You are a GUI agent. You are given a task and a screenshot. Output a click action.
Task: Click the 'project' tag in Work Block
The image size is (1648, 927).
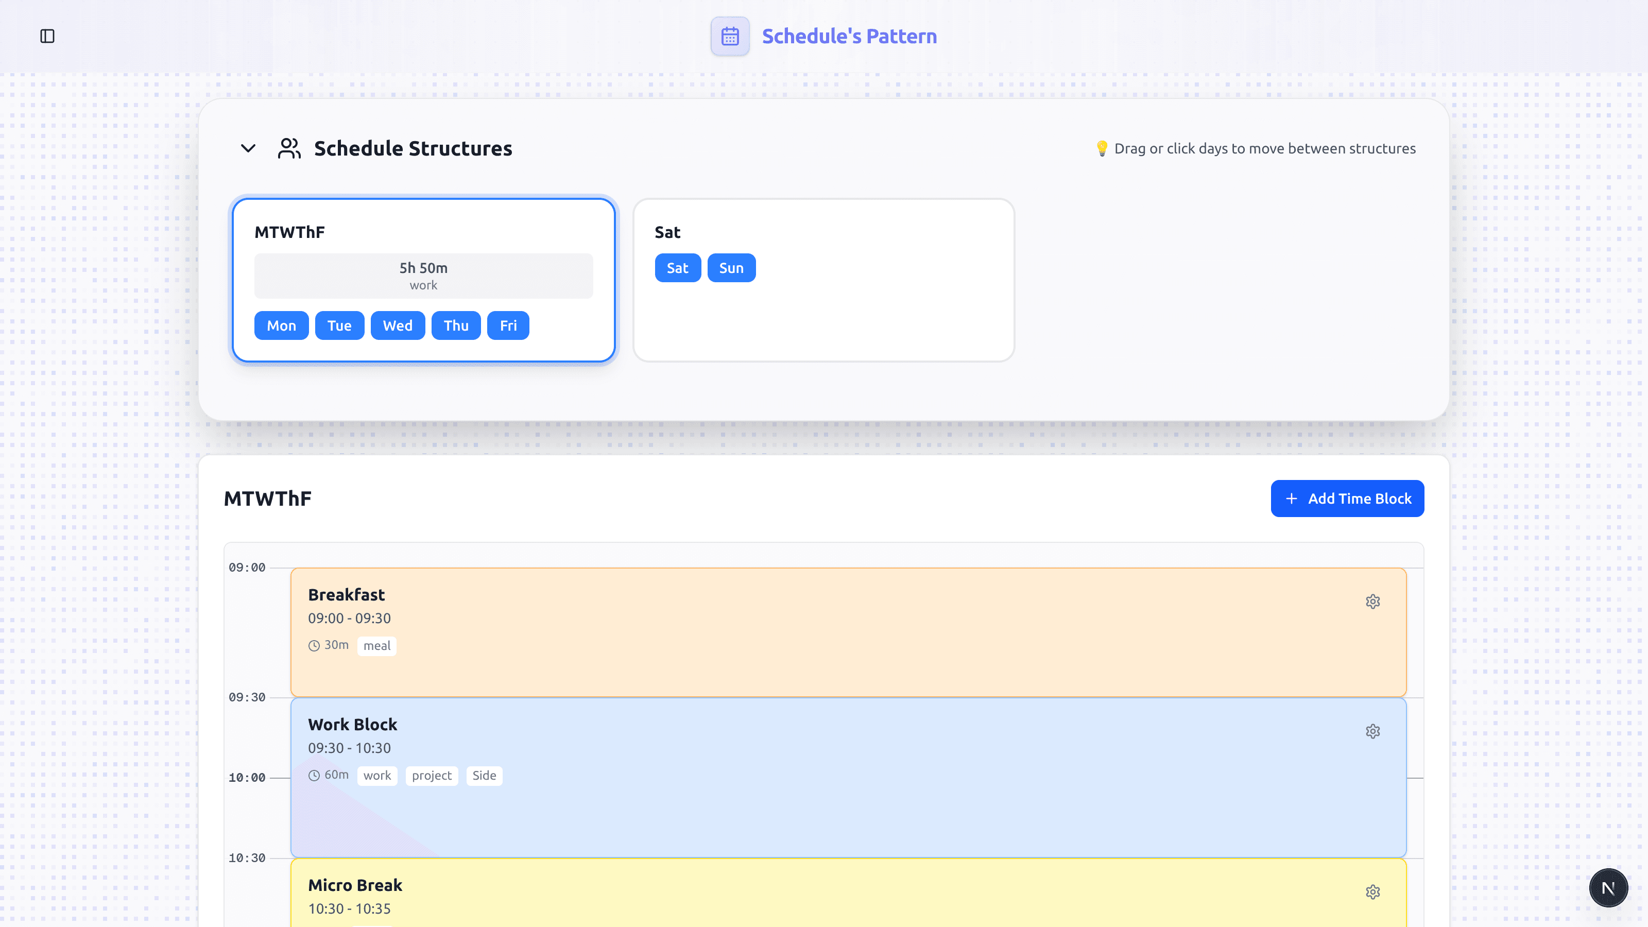(431, 776)
